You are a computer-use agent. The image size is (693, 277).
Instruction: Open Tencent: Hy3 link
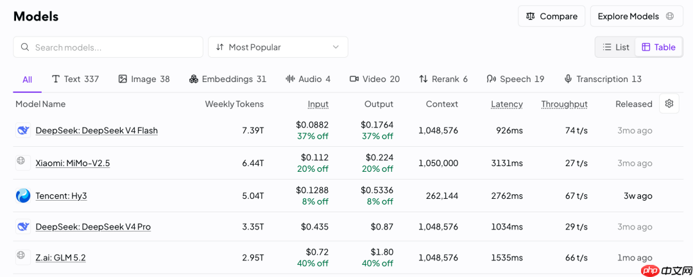click(x=62, y=196)
